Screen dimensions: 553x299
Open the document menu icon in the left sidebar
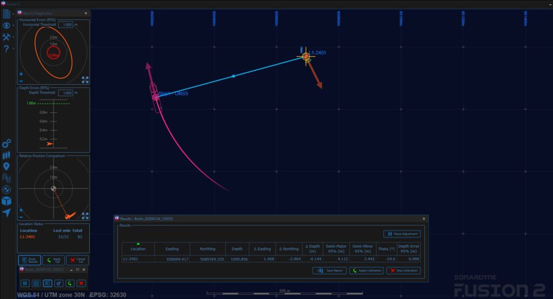[x=6, y=14]
